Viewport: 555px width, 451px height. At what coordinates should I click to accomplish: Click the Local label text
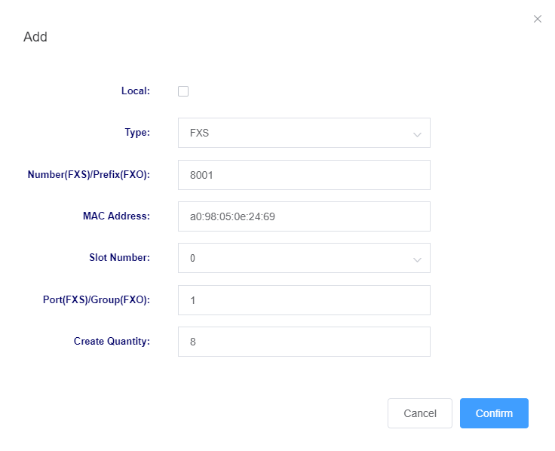point(136,91)
